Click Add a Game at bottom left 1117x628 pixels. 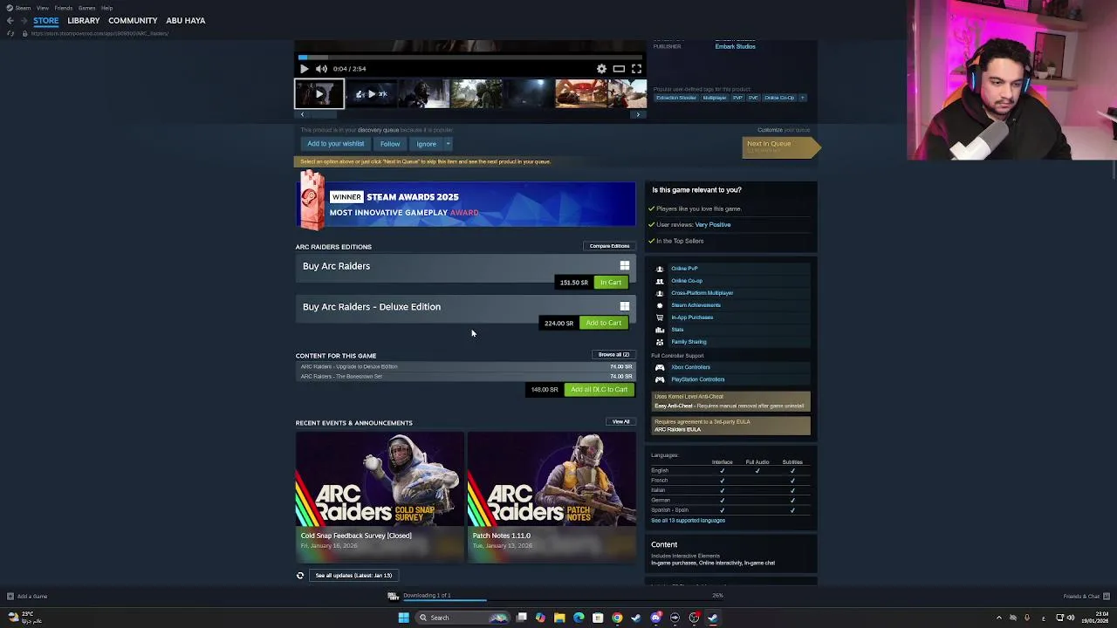coord(27,597)
